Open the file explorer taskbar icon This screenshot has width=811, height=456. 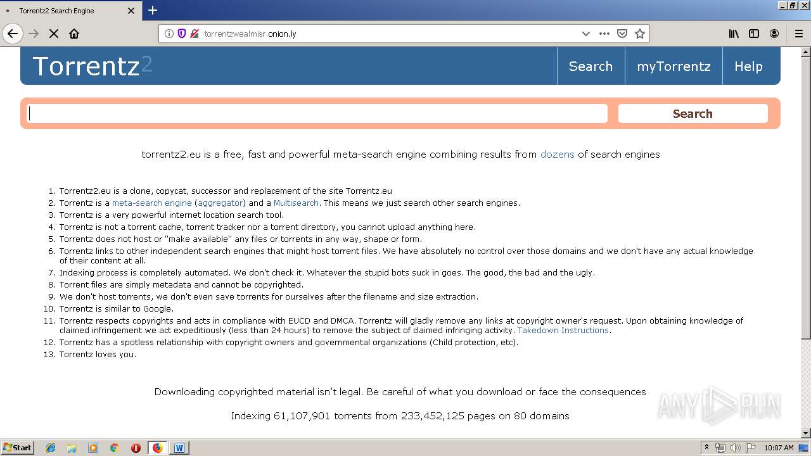coord(72,448)
